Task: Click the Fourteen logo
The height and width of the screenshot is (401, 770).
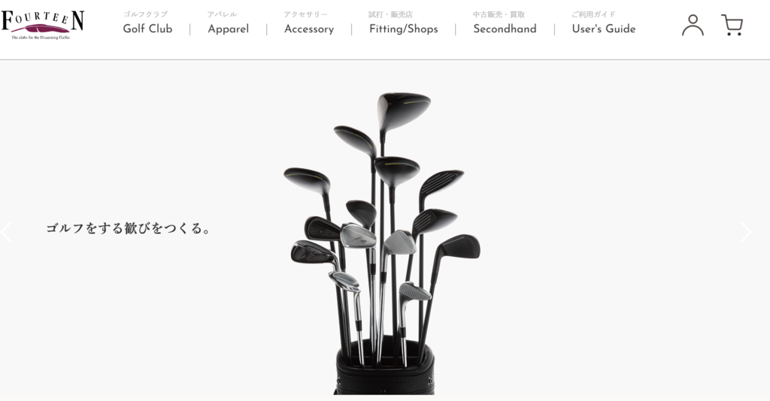Action: click(x=42, y=25)
